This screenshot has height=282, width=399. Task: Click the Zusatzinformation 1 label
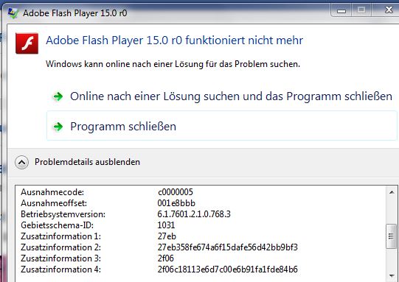click(x=60, y=236)
